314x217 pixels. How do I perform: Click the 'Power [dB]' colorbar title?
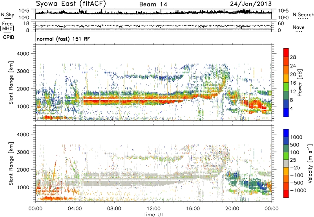click(x=299, y=83)
